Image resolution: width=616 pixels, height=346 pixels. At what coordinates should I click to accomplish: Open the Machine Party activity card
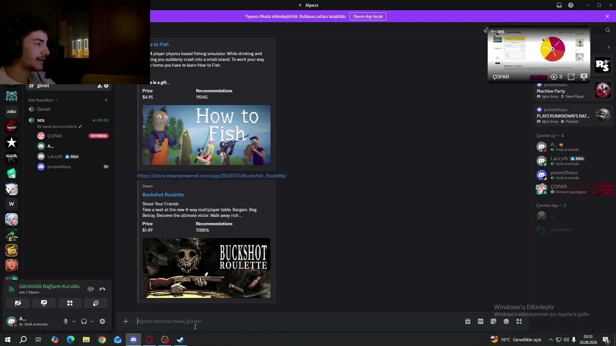pyautogui.click(x=574, y=90)
